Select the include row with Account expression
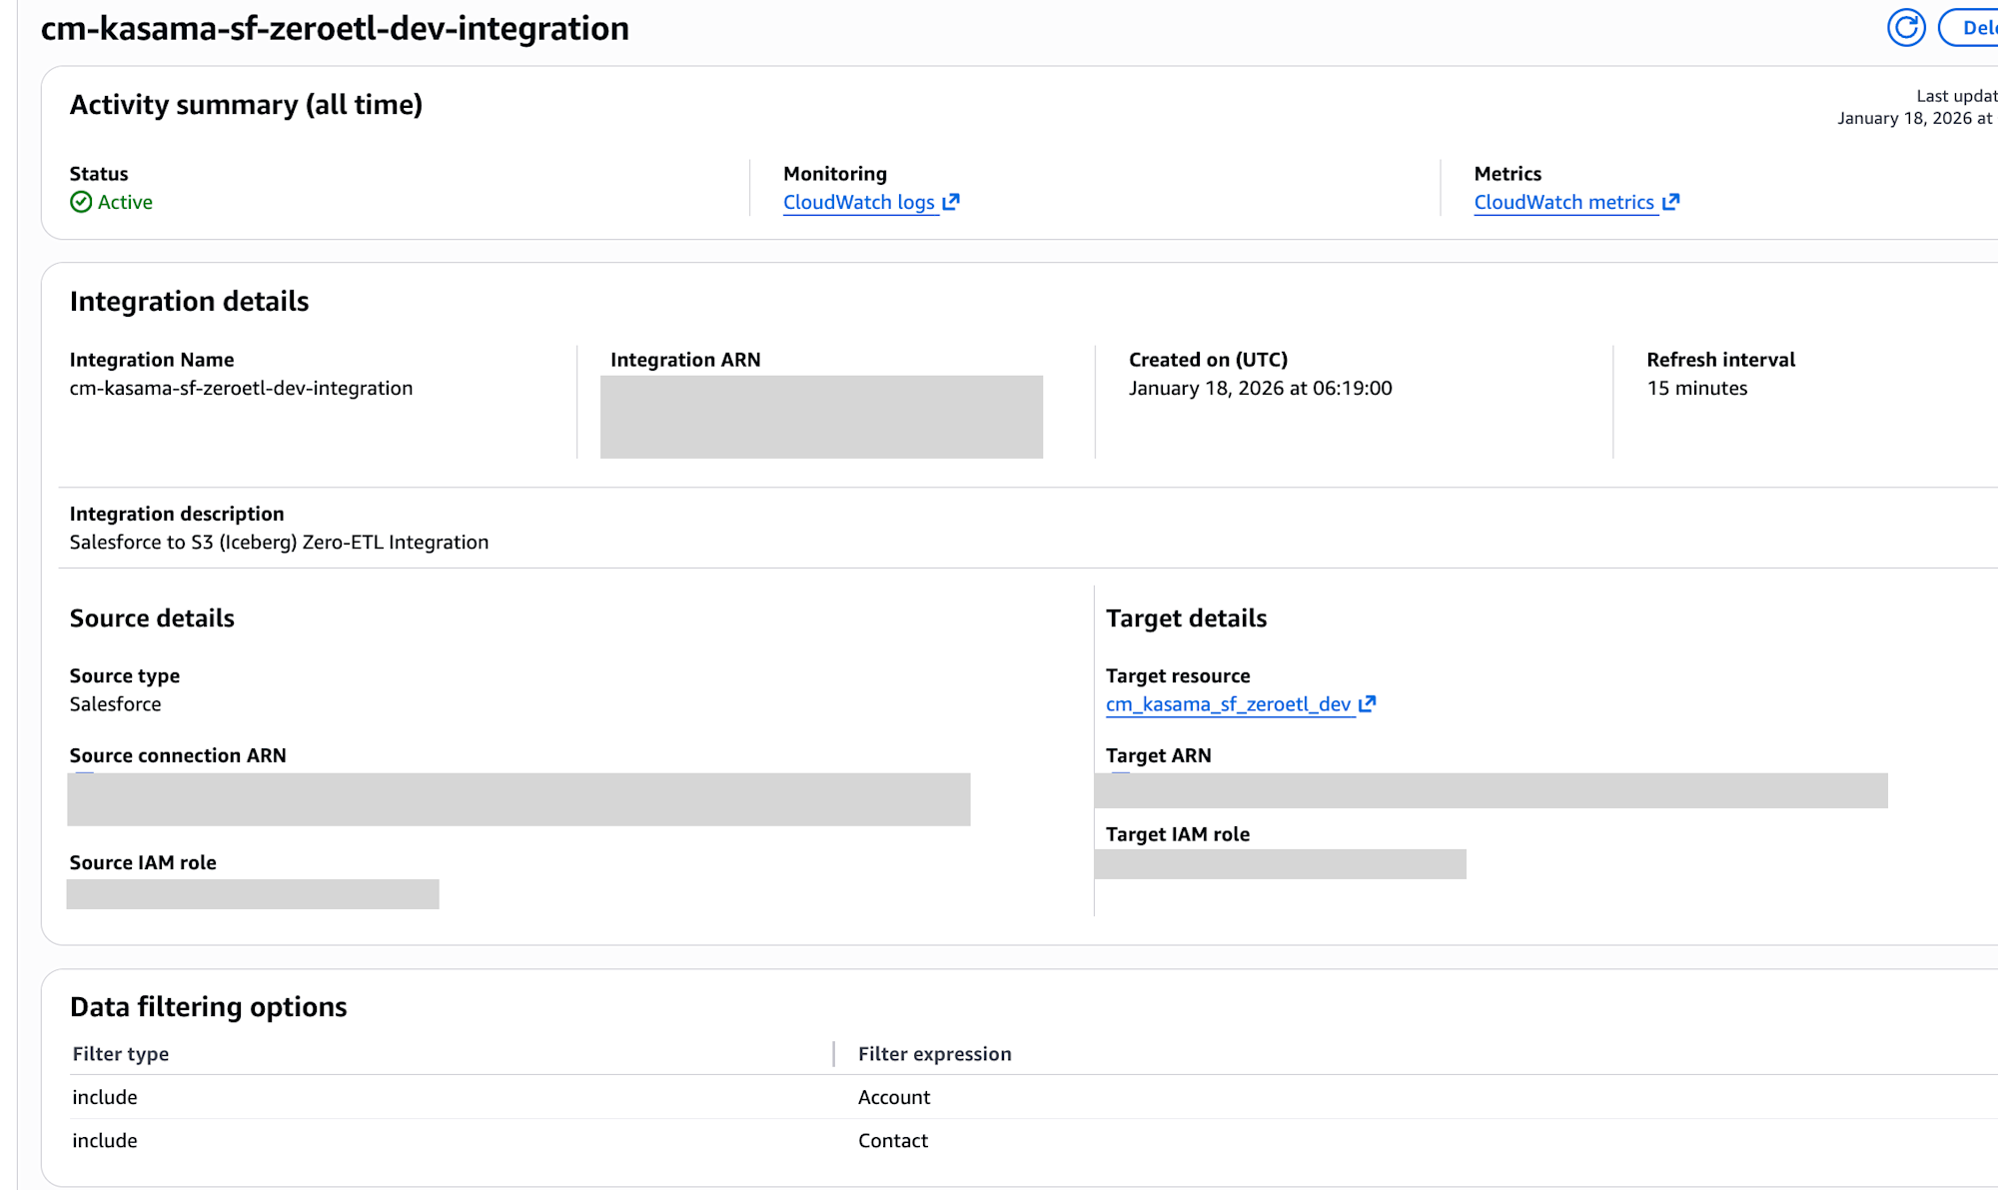Screen dimensions: 1998x1190 tap(104, 1096)
